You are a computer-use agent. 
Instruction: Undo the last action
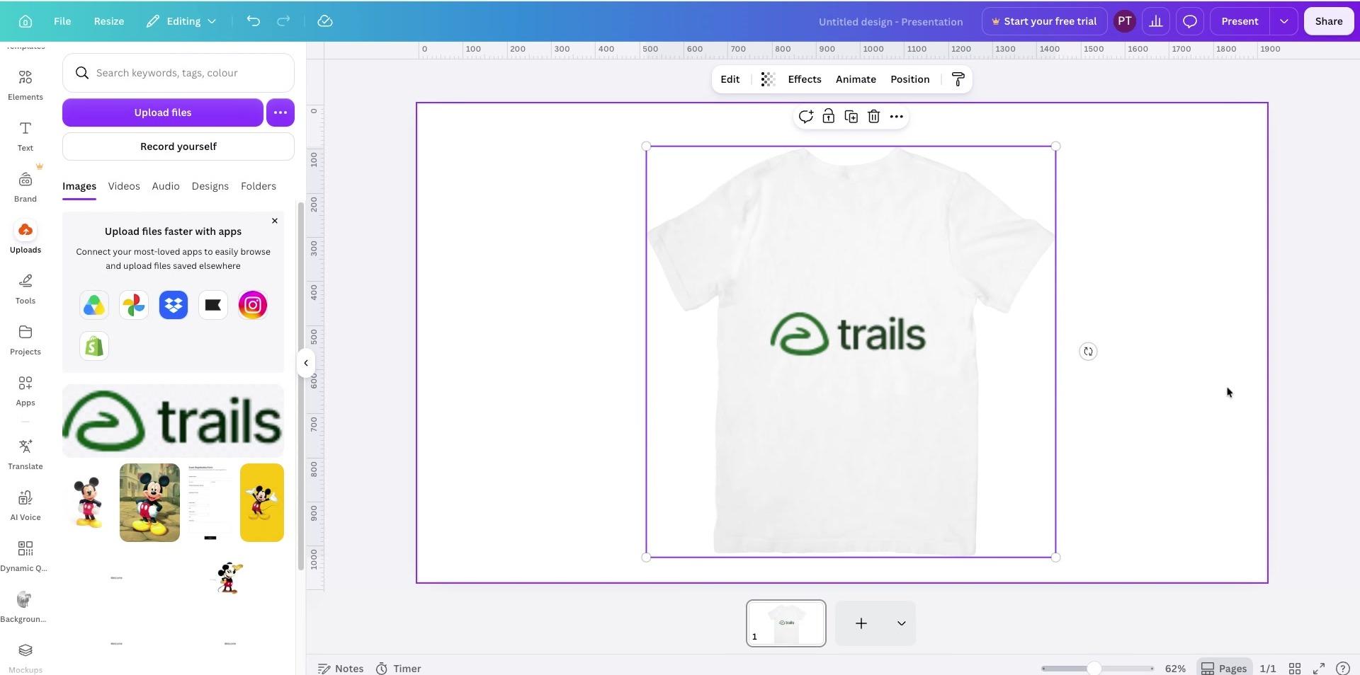(253, 21)
